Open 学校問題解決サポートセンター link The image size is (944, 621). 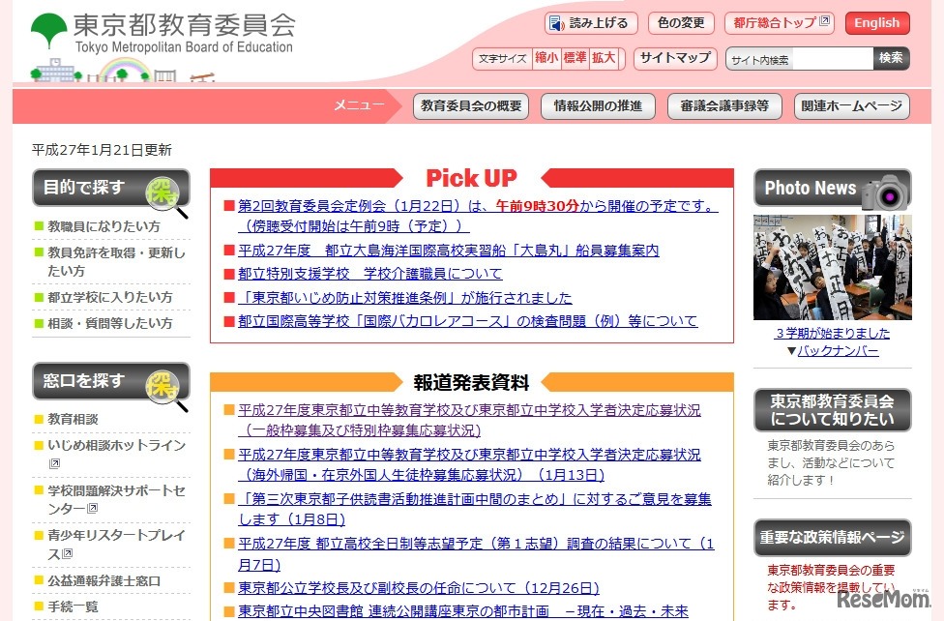click(x=116, y=499)
